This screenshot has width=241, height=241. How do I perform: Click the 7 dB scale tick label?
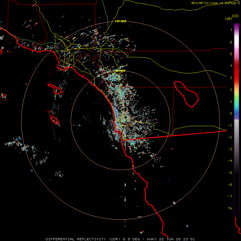click(231, 30)
